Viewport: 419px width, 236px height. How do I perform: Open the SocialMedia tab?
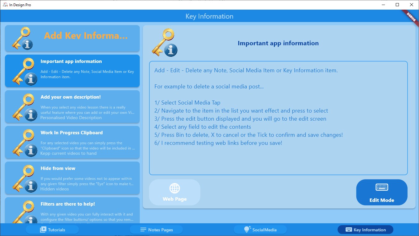pyautogui.click(x=260, y=229)
